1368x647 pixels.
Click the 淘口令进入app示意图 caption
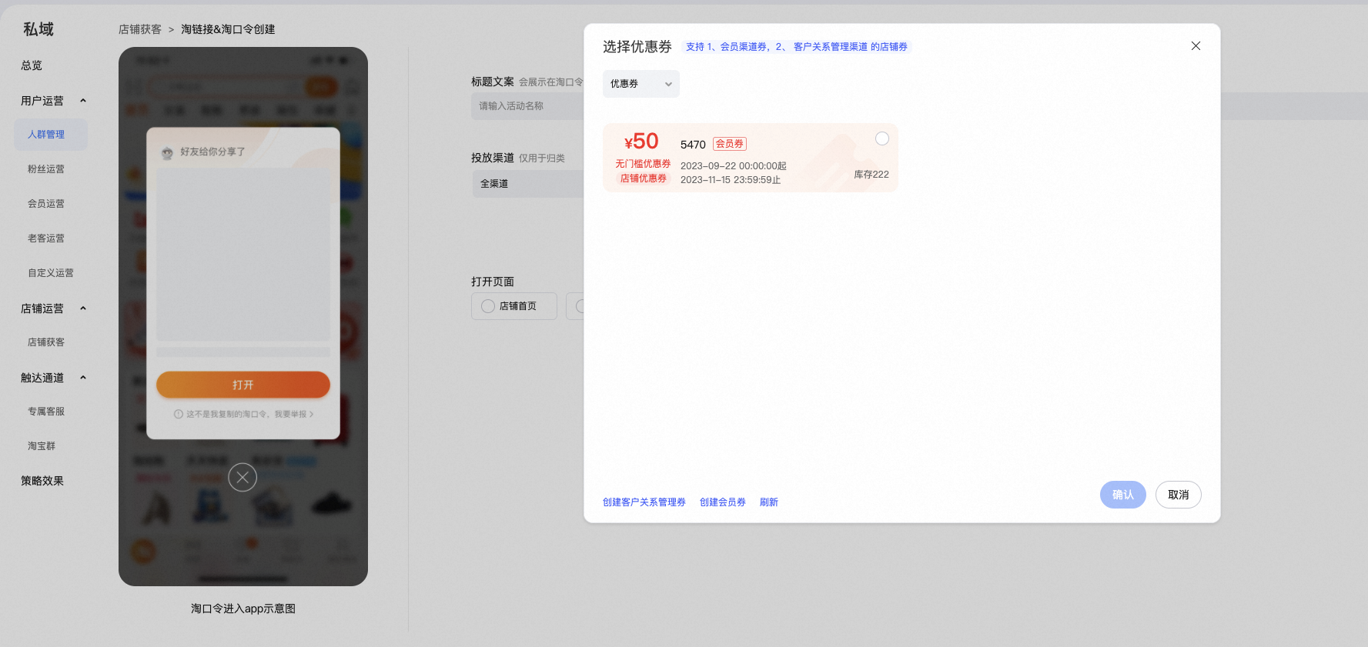tap(243, 609)
